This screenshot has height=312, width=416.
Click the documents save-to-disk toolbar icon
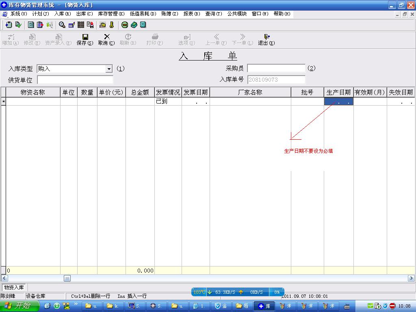(90, 25)
